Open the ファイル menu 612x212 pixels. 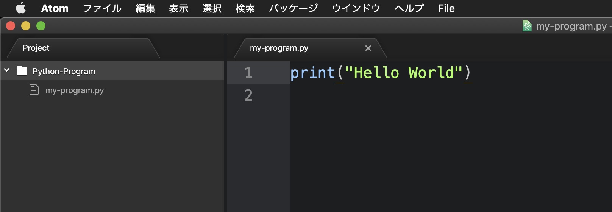(x=102, y=8)
